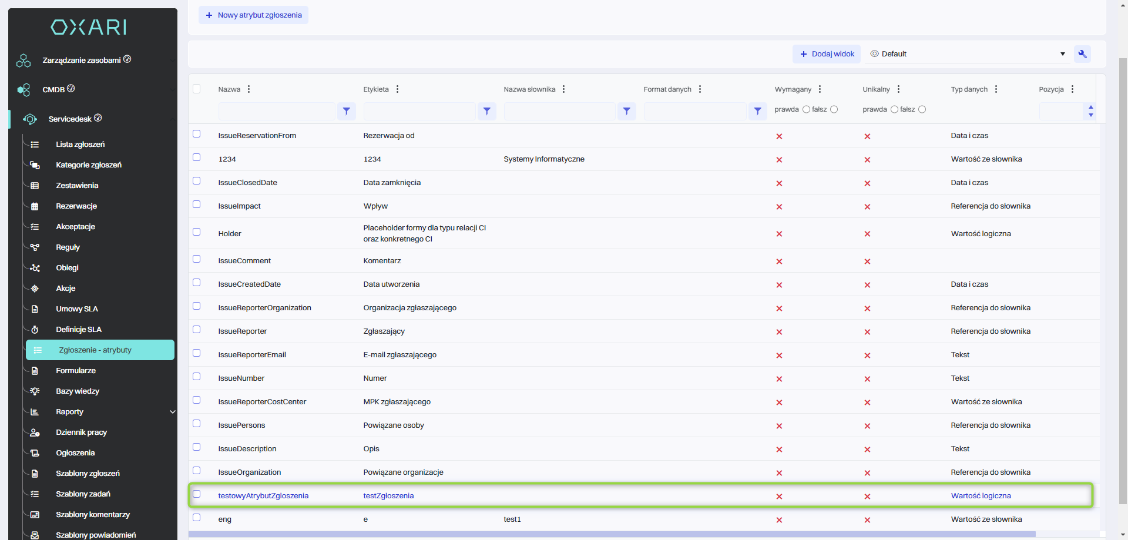The height and width of the screenshot is (540, 1128).
Task: Select the fałsz radio under Unikalny
Action: (922, 109)
